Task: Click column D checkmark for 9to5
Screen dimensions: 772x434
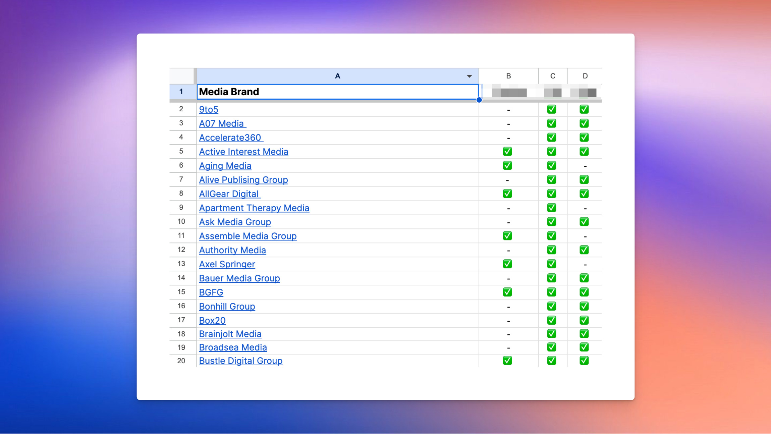Action: tap(584, 109)
